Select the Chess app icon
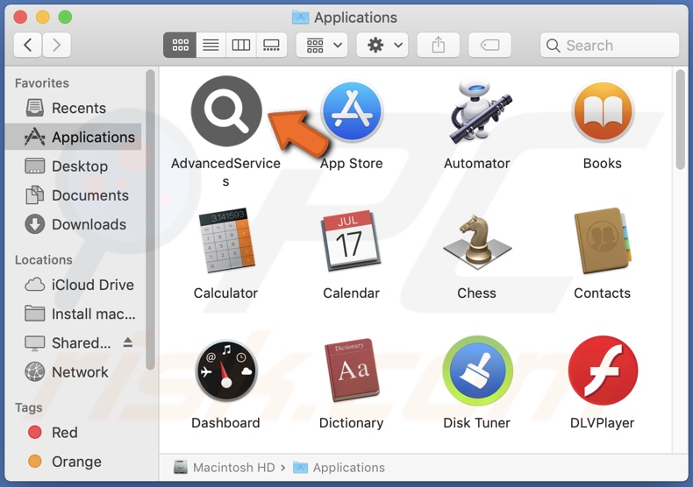The width and height of the screenshot is (693, 487). [477, 242]
